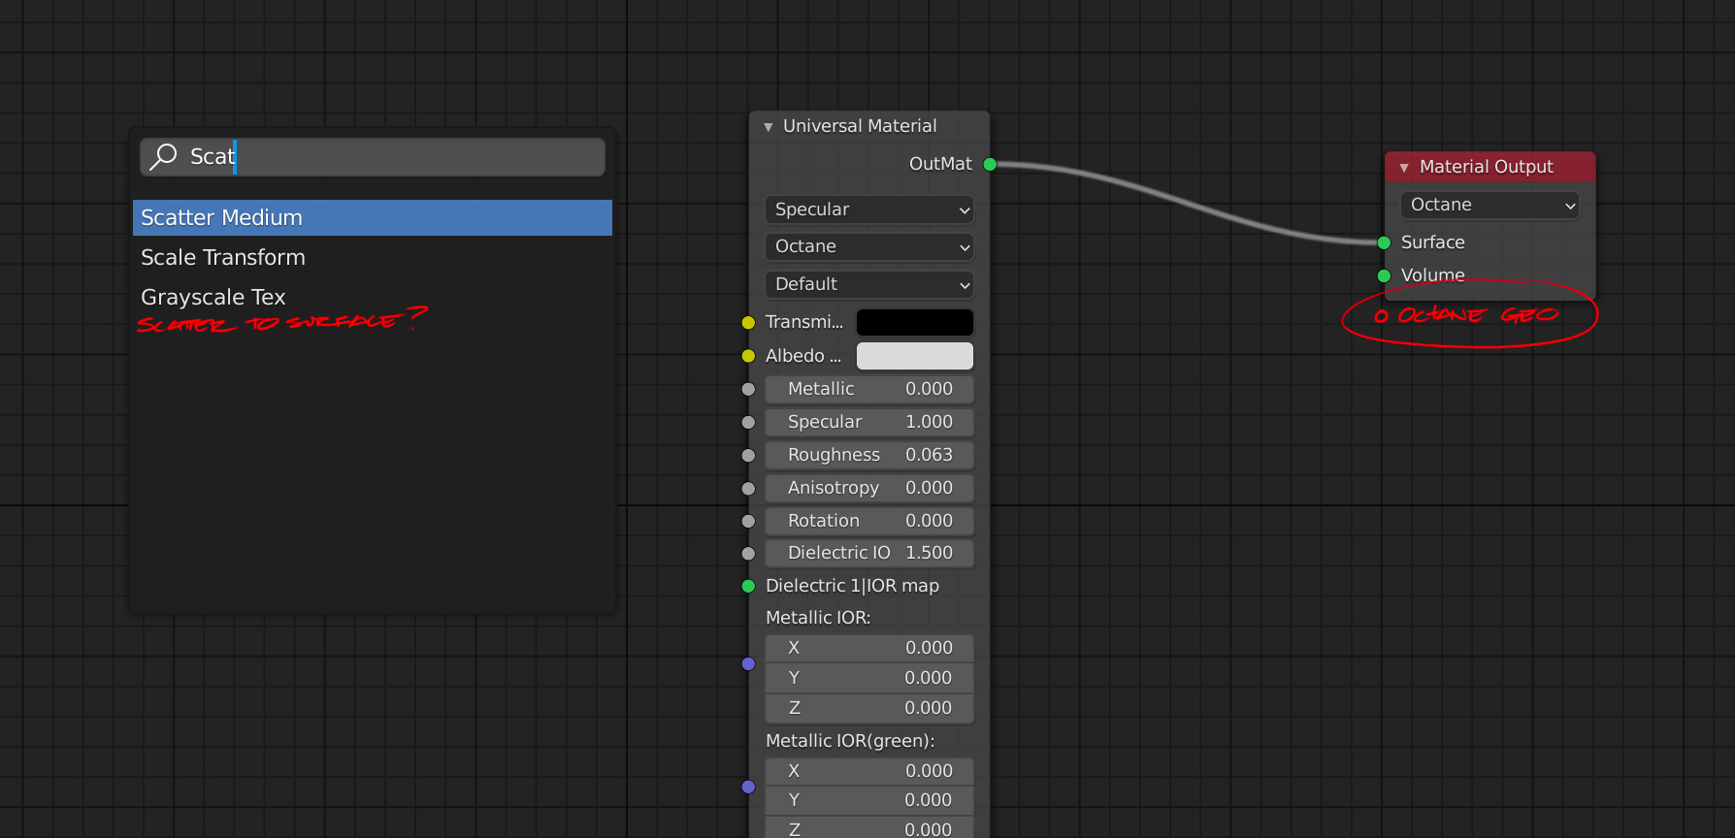Image resolution: width=1735 pixels, height=838 pixels.
Task: Click the Specular 1.000 value slider
Action: tap(869, 422)
